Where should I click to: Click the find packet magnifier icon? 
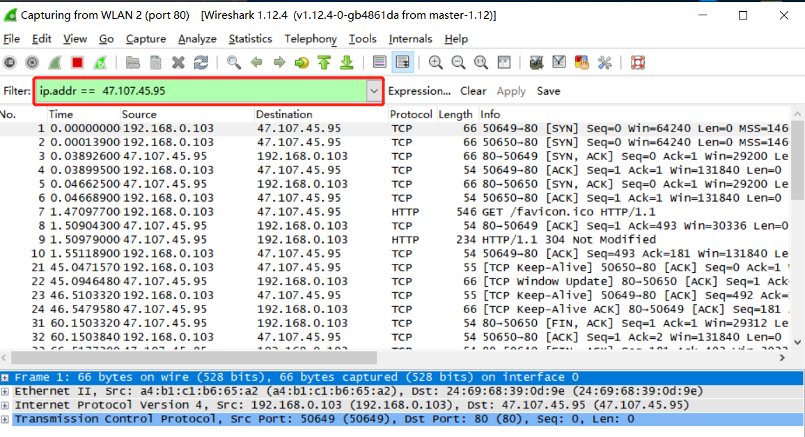pyautogui.click(x=233, y=63)
